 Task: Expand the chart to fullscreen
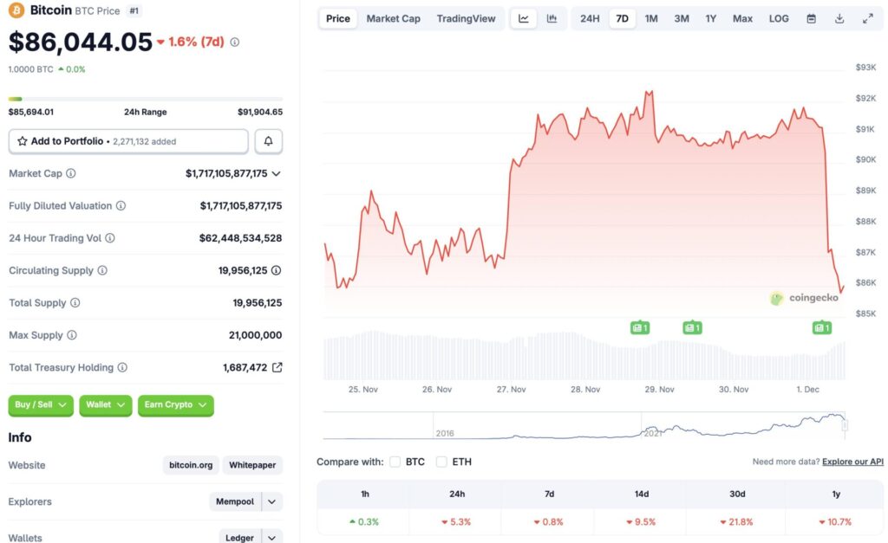click(867, 17)
